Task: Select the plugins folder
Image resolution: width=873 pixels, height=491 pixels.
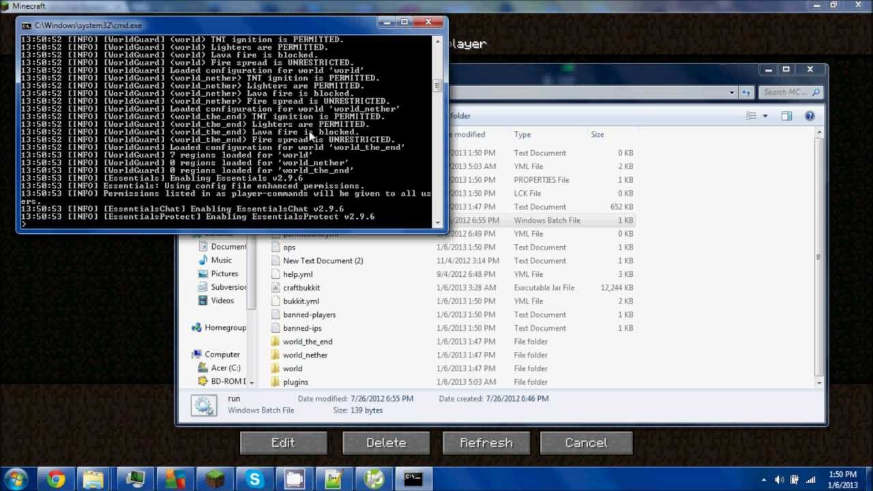Action: (295, 382)
